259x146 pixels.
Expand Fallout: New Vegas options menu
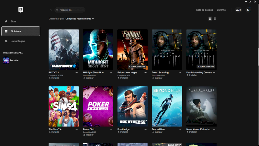[146, 73]
